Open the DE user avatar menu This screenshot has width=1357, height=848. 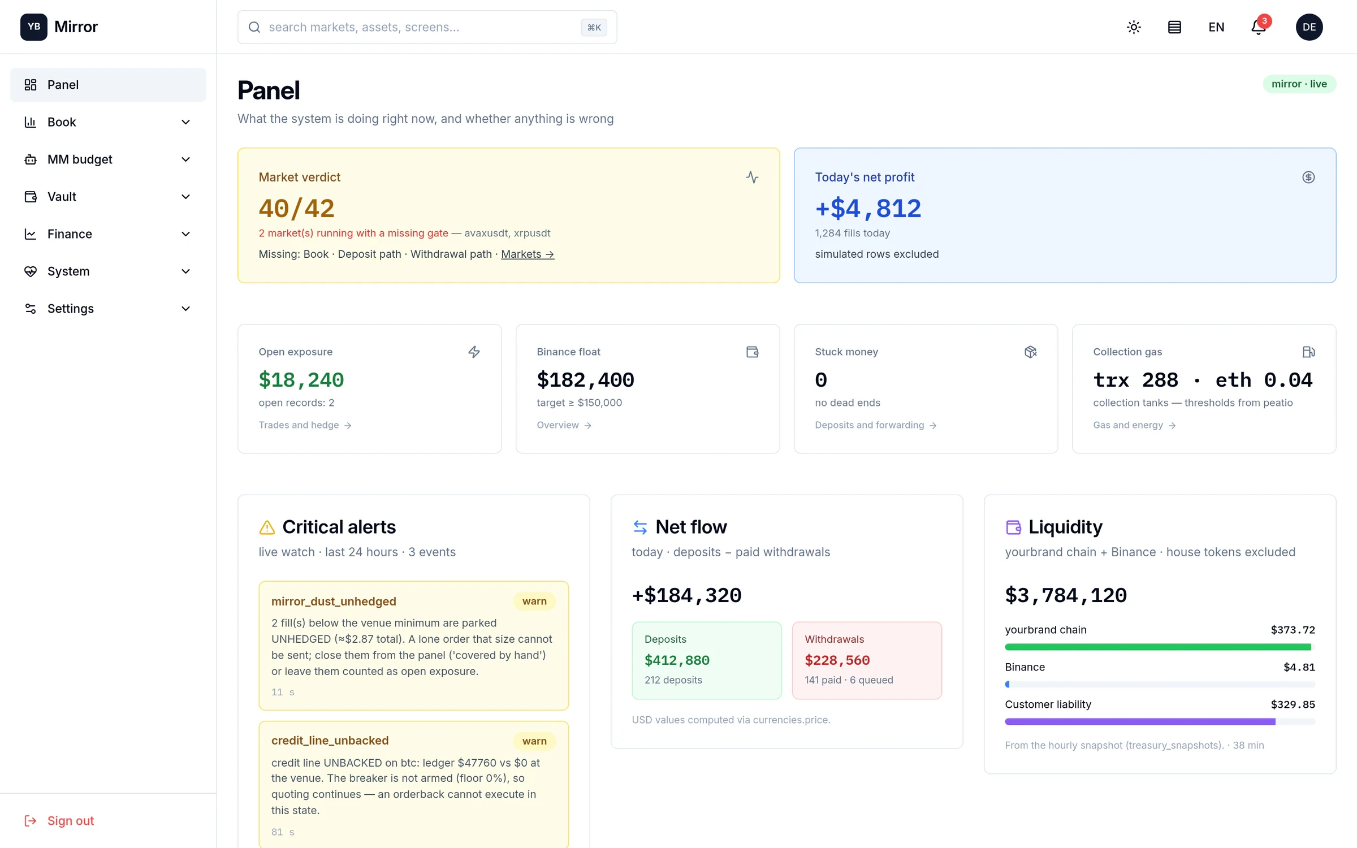[1309, 27]
